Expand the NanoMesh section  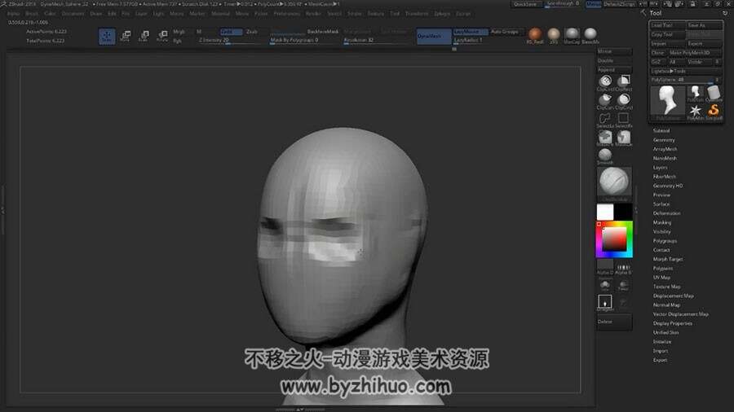click(665, 158)
